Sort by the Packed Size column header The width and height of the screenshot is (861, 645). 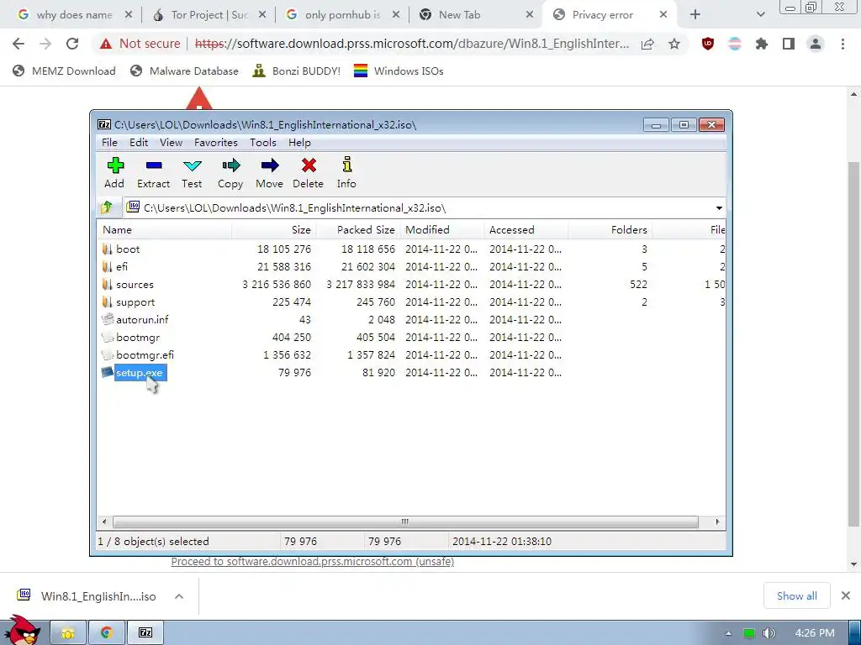(x=358, y=230)
